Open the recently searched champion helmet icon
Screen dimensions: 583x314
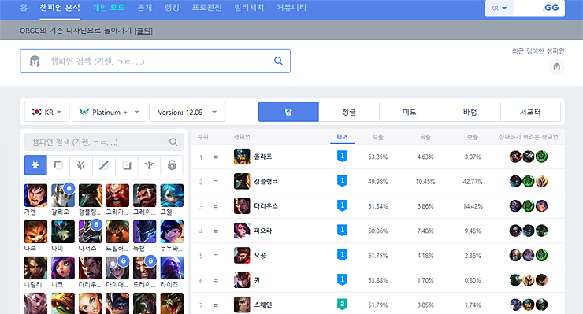point(556,67)
